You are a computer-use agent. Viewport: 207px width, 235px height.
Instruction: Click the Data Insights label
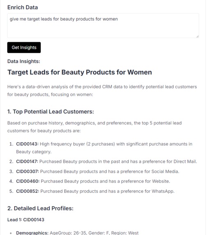tap(24, 61)
